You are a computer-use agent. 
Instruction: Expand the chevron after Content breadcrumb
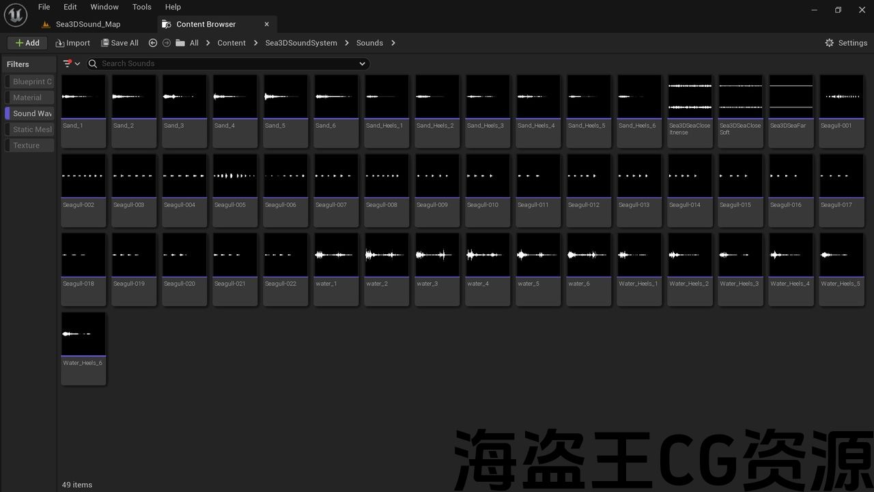pos(255,43)
